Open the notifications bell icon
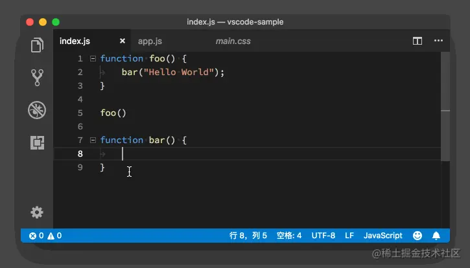The image size is (470, 268). click(x=436, y=236)
